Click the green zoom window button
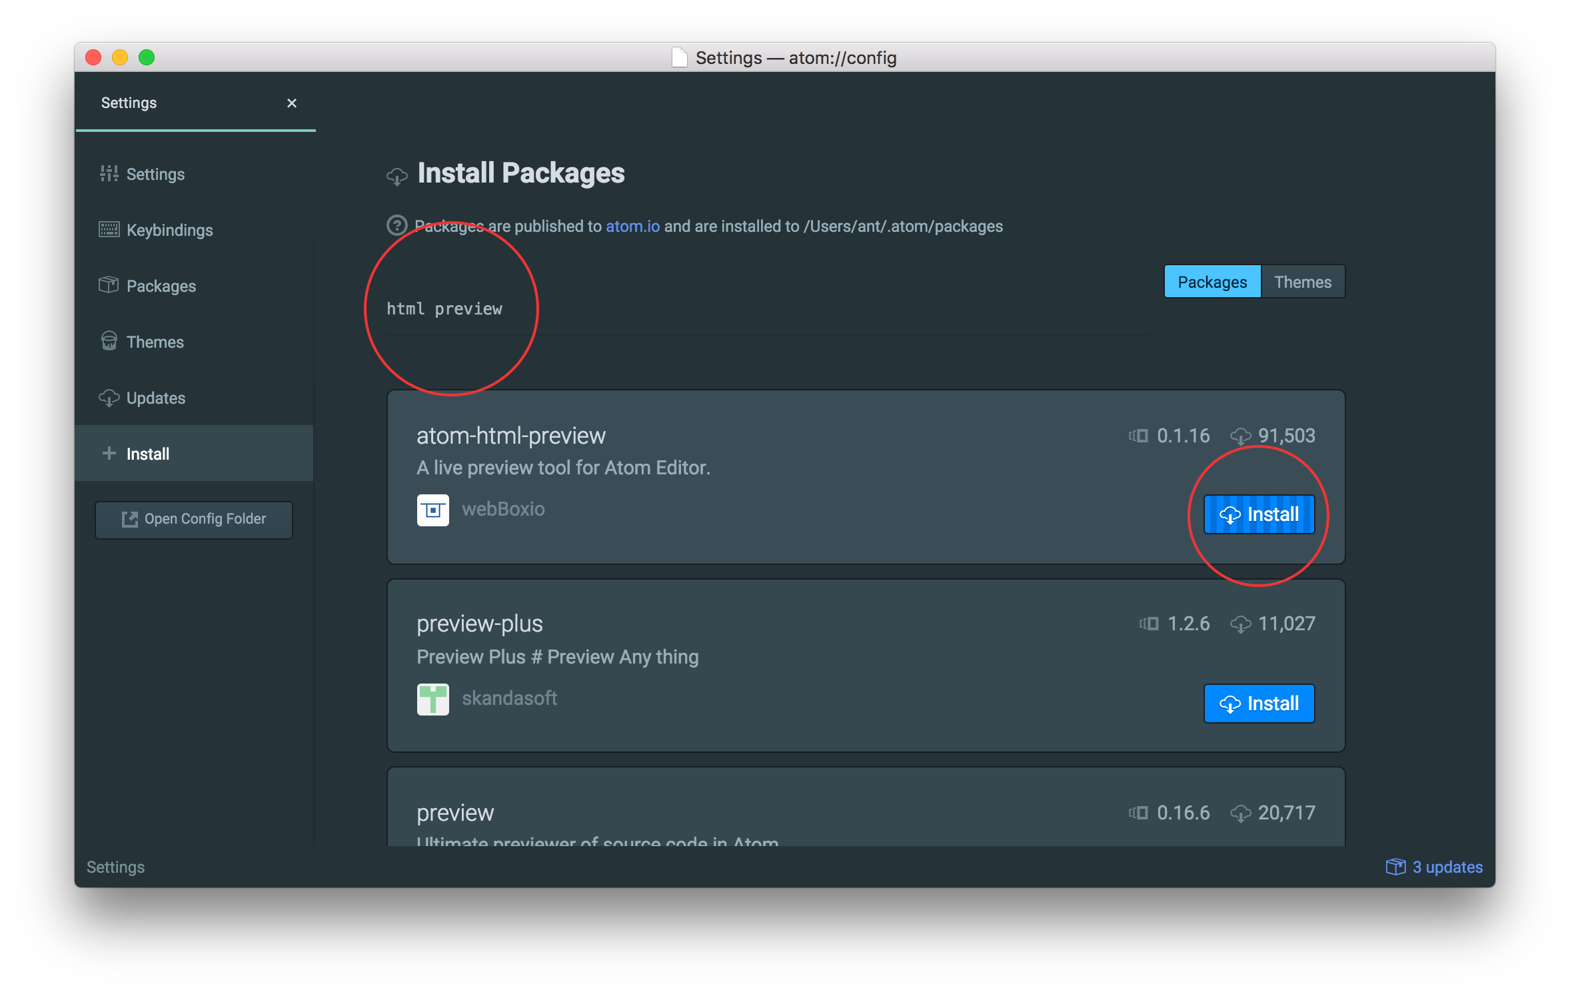1570x994 pixels. [147, 58]
